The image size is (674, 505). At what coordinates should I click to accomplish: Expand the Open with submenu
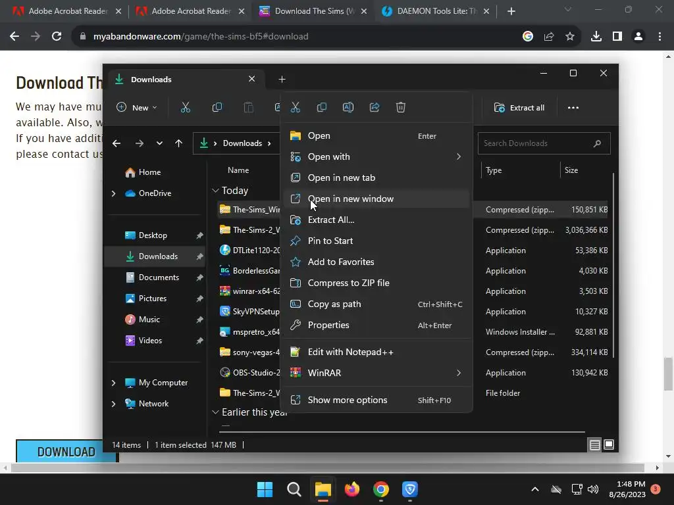[x=459, y=156]
